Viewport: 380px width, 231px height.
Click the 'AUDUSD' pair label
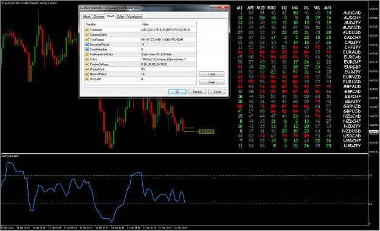pos(352,32)
